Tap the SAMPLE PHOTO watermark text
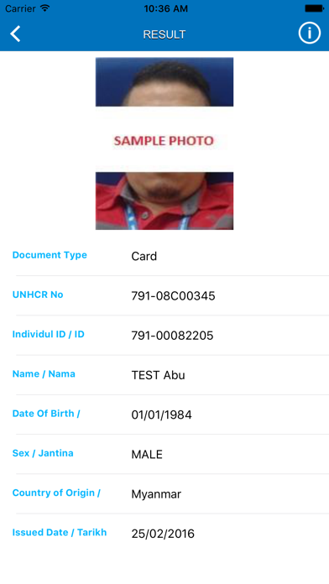 (164, 141)
